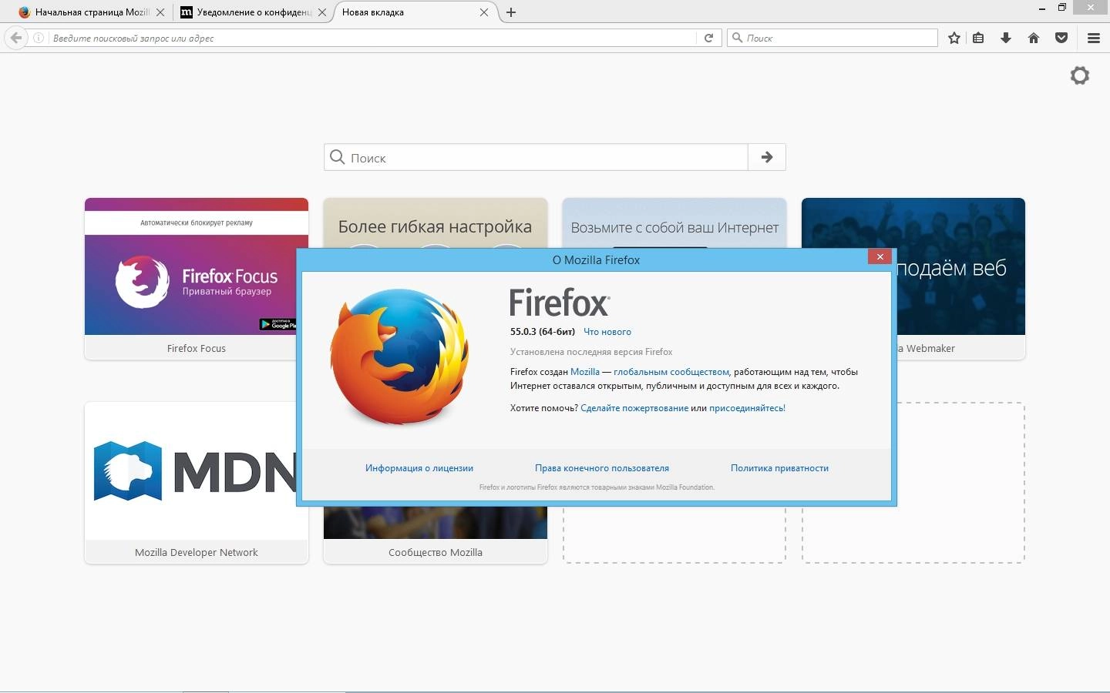1110x693 pixels.
Task: Click 'Установлена последняя версия Firefox' text
Action: coord(591,352)
